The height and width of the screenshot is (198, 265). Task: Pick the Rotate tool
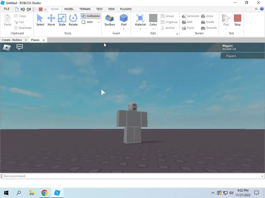click(x=73, y=20)
